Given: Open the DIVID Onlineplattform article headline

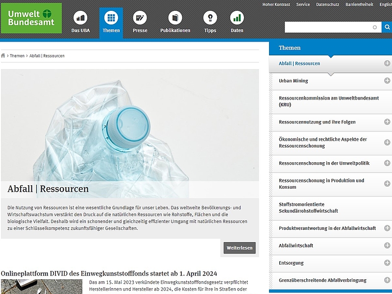Looking at the screenshot, I should pyautogui.click(x=109, y=273).
